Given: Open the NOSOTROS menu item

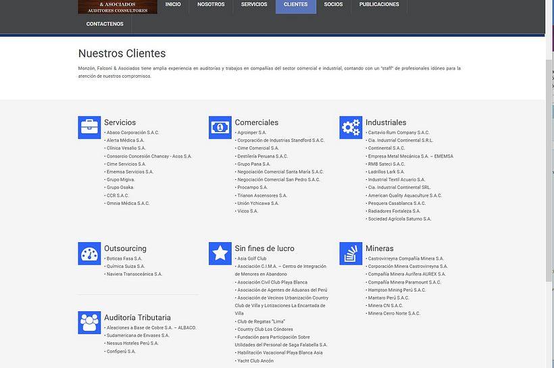Looking at the screenshot, I should [211, 4].
